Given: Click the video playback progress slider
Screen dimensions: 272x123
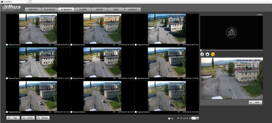Looking at the screenshot, I should point(231,50).
